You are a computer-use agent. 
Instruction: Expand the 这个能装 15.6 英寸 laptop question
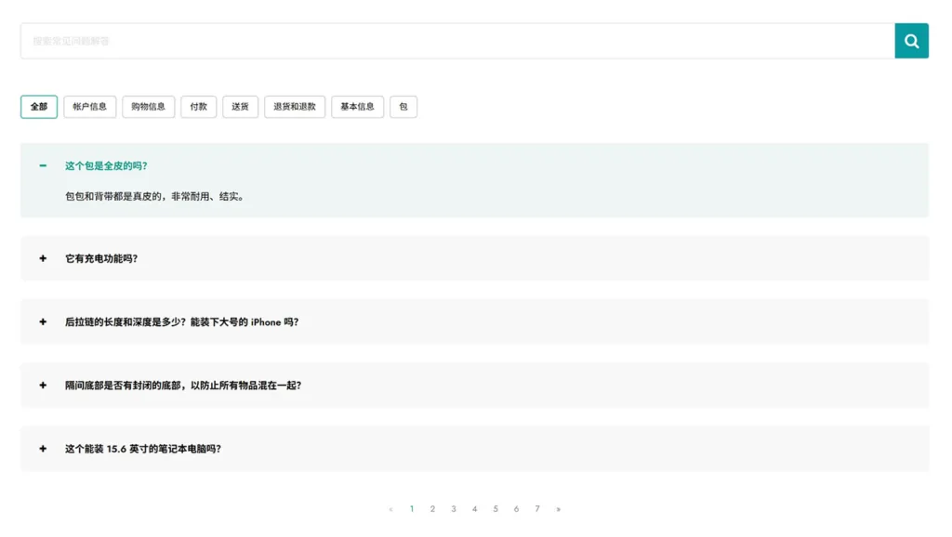tap(142, 449)
